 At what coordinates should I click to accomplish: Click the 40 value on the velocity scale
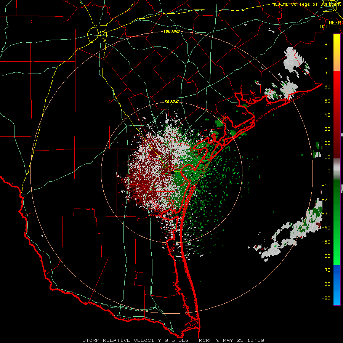pyautogui.click(x=327, y=115)
